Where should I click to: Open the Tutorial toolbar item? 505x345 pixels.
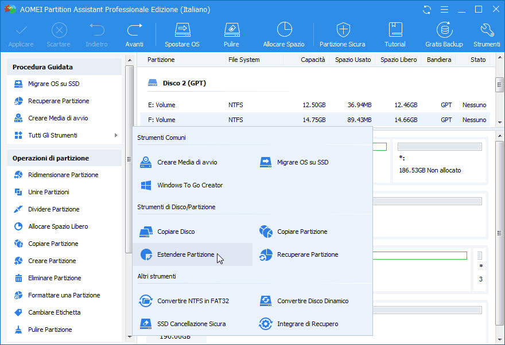[x=395, y=30]
